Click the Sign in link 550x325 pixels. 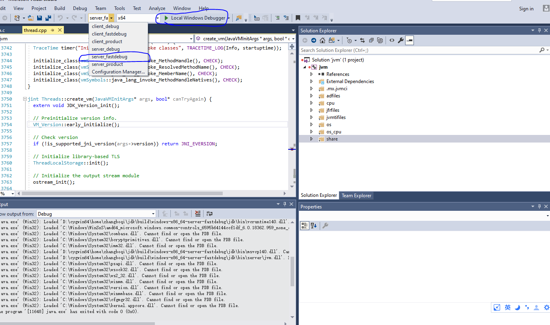pyautogui.click(x=526, y=9)
